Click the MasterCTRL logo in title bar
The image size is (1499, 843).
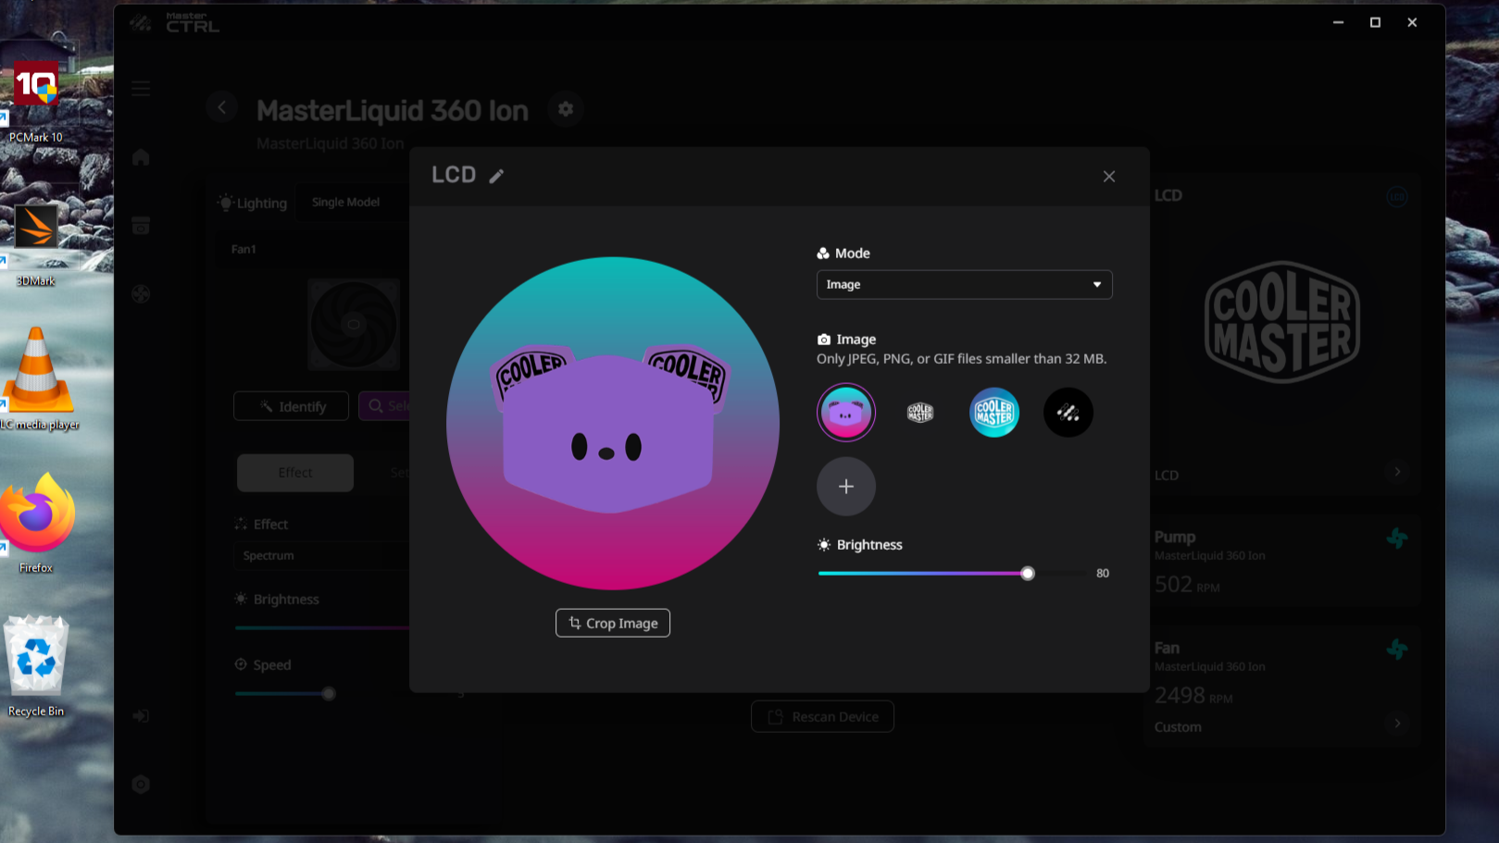[x=175, y=23]
